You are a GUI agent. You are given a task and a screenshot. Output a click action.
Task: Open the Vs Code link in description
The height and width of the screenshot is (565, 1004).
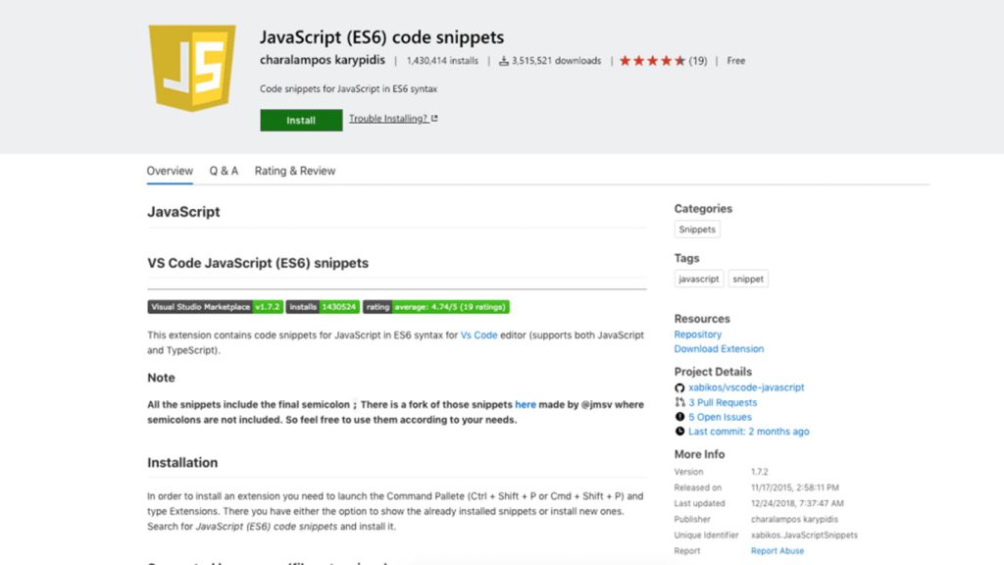click(478, 335)
